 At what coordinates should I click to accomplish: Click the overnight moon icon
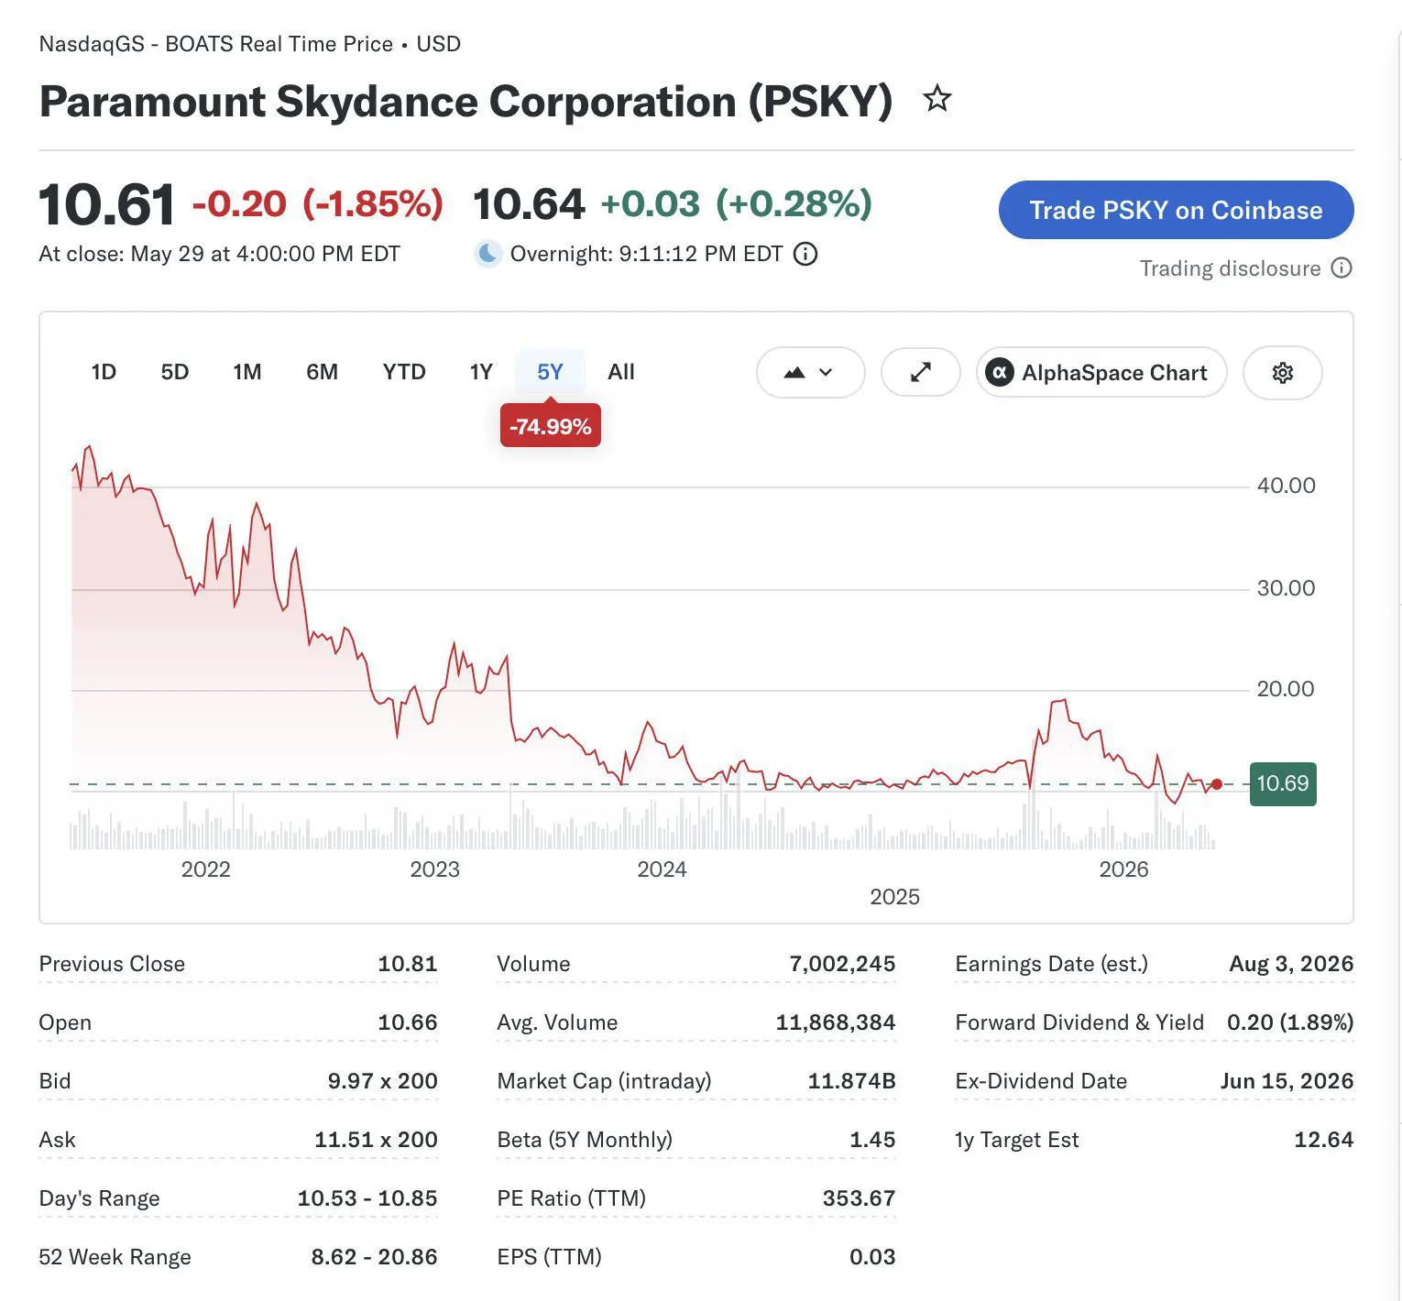pos(488,253)
